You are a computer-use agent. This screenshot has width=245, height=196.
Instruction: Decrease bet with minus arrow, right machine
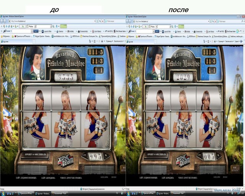199,155
